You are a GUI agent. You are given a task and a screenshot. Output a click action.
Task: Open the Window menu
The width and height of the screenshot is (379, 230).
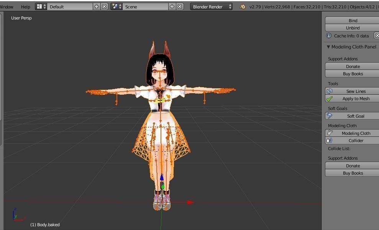coord(7,7)
